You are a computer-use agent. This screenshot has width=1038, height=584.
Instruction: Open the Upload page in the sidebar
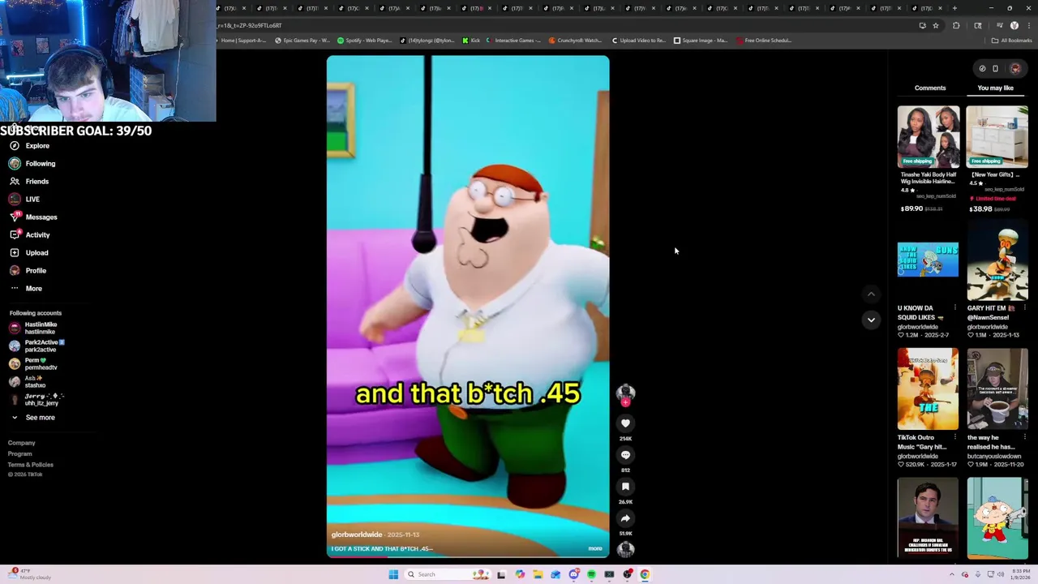coord(28,253)
